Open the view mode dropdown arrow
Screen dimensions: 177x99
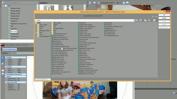pyautogui.click(x=157, y=20)
